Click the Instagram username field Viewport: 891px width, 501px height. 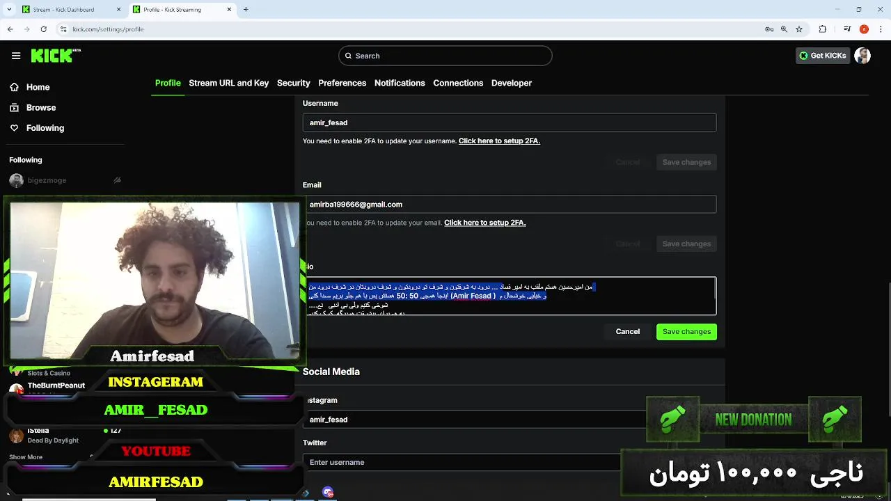click(x=476, y=420)
